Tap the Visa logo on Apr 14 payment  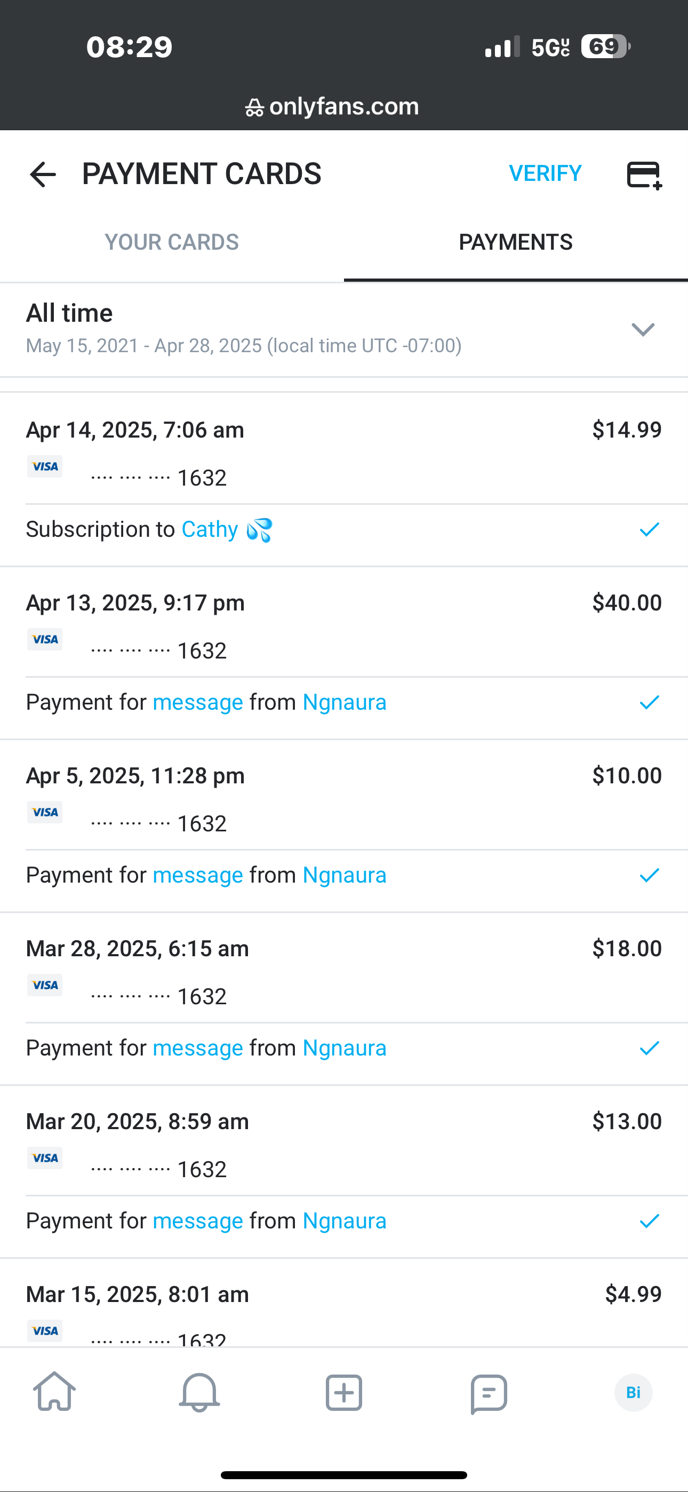[x=45, y=467]
